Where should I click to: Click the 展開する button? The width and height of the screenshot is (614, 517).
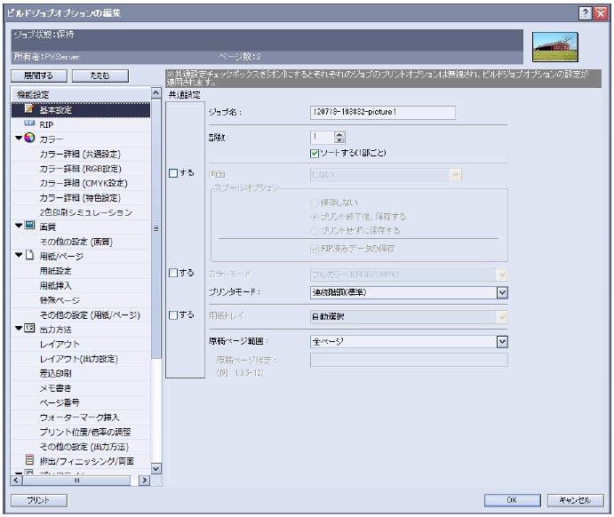tap(36, 76)
